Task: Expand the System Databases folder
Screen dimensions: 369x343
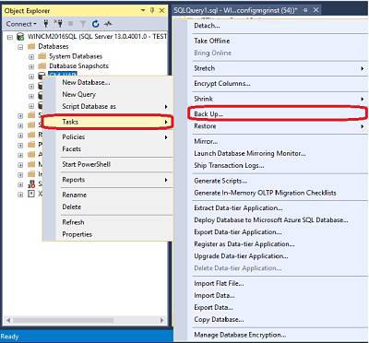Action: coord(31,56)
